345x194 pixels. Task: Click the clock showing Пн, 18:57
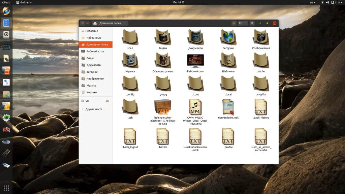179,2
